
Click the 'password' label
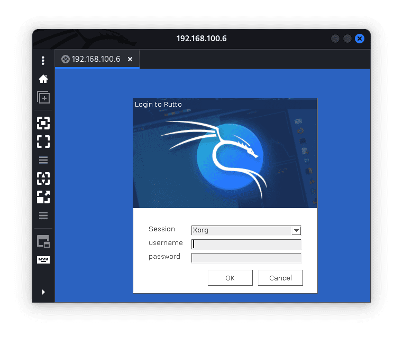click(x=164, y=257)
